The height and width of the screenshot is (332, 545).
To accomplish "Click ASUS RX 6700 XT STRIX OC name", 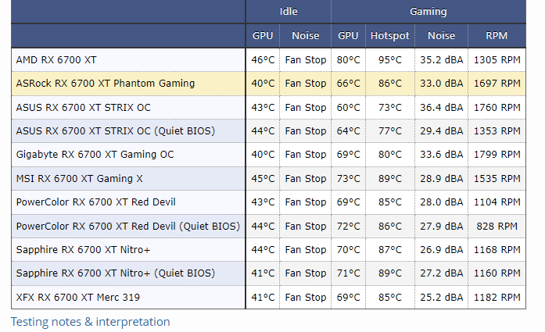I will tap(84, 107).
